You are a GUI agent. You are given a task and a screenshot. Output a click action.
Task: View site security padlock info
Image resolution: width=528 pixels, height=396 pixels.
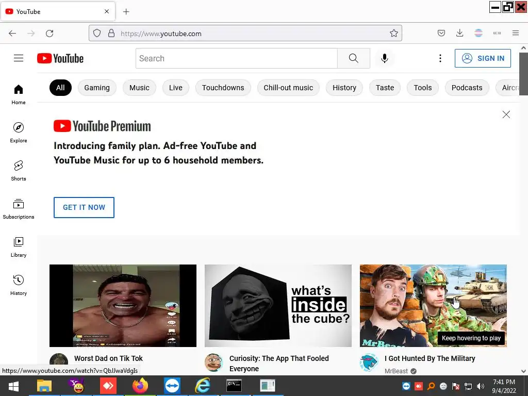pos(111,34)
